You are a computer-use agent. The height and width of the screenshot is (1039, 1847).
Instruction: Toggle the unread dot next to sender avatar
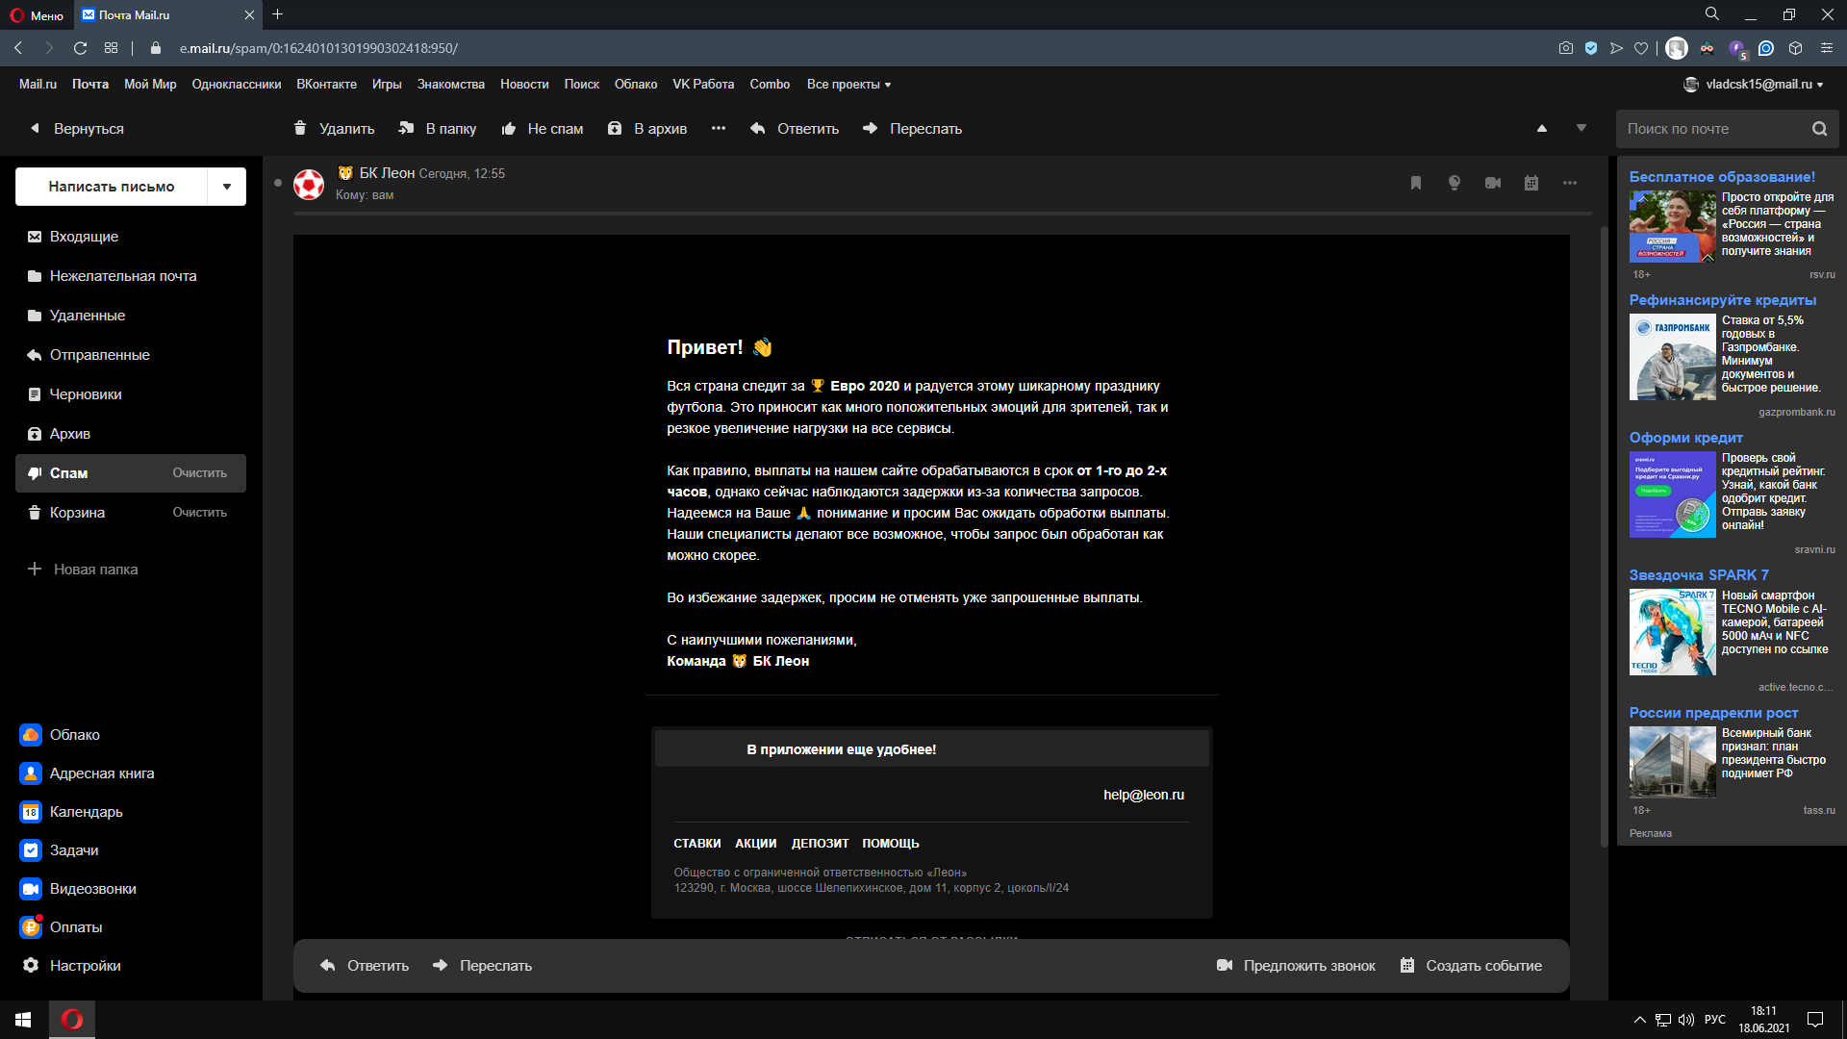point(278,183)
